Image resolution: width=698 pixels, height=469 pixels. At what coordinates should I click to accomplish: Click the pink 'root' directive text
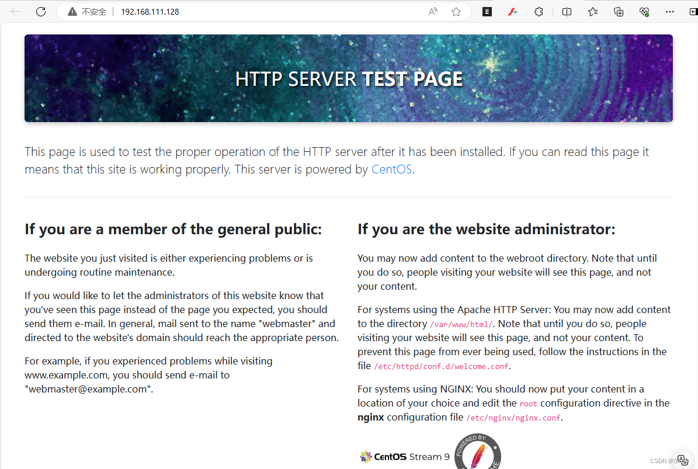(529, 404)
